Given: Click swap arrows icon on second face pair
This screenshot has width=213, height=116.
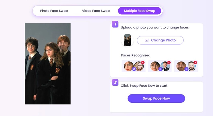Looking at the screenshot, I should coord(160,69).
